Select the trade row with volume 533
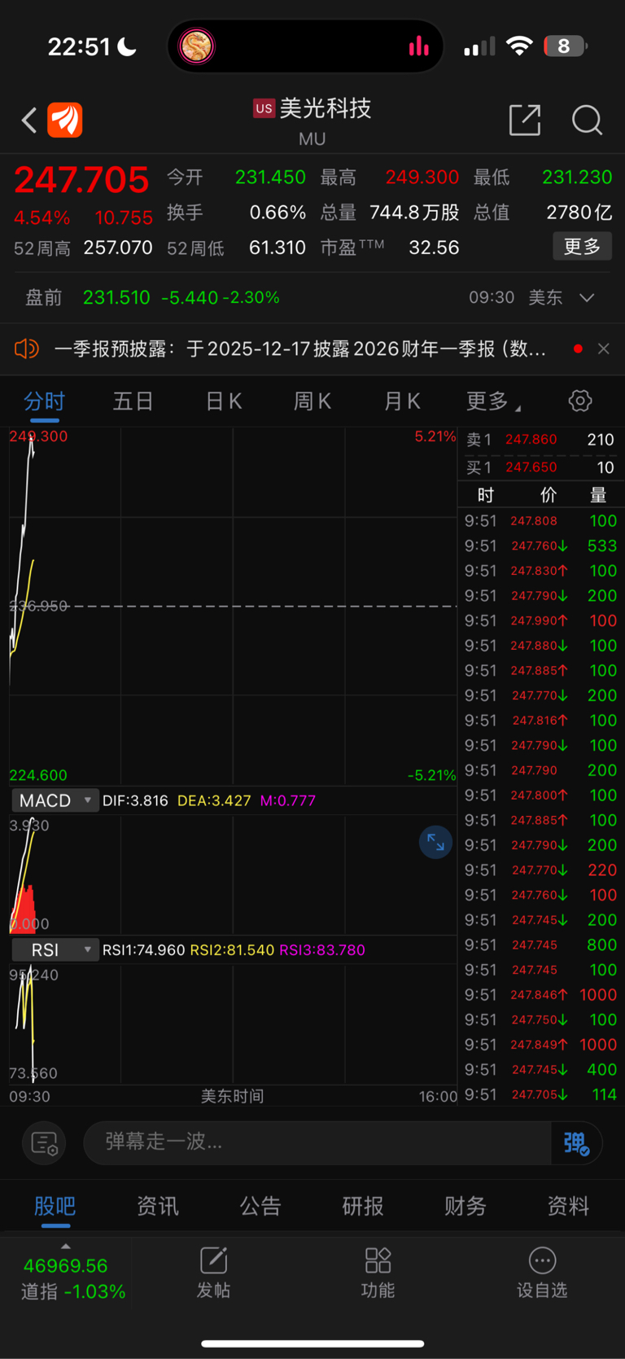The height and width of the screenshot is (1359, 625). pyautogui.click(x=540, y=546)
